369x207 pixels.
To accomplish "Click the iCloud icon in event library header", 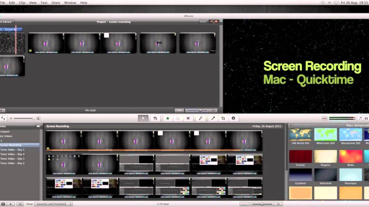I will [x=38, y=126].
